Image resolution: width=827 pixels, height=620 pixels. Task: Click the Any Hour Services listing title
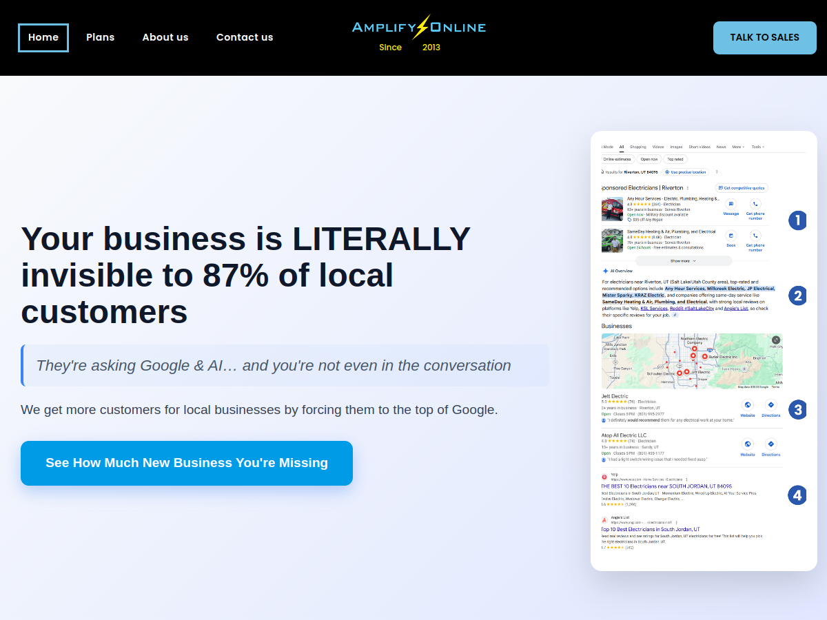(x=673, y=198)
